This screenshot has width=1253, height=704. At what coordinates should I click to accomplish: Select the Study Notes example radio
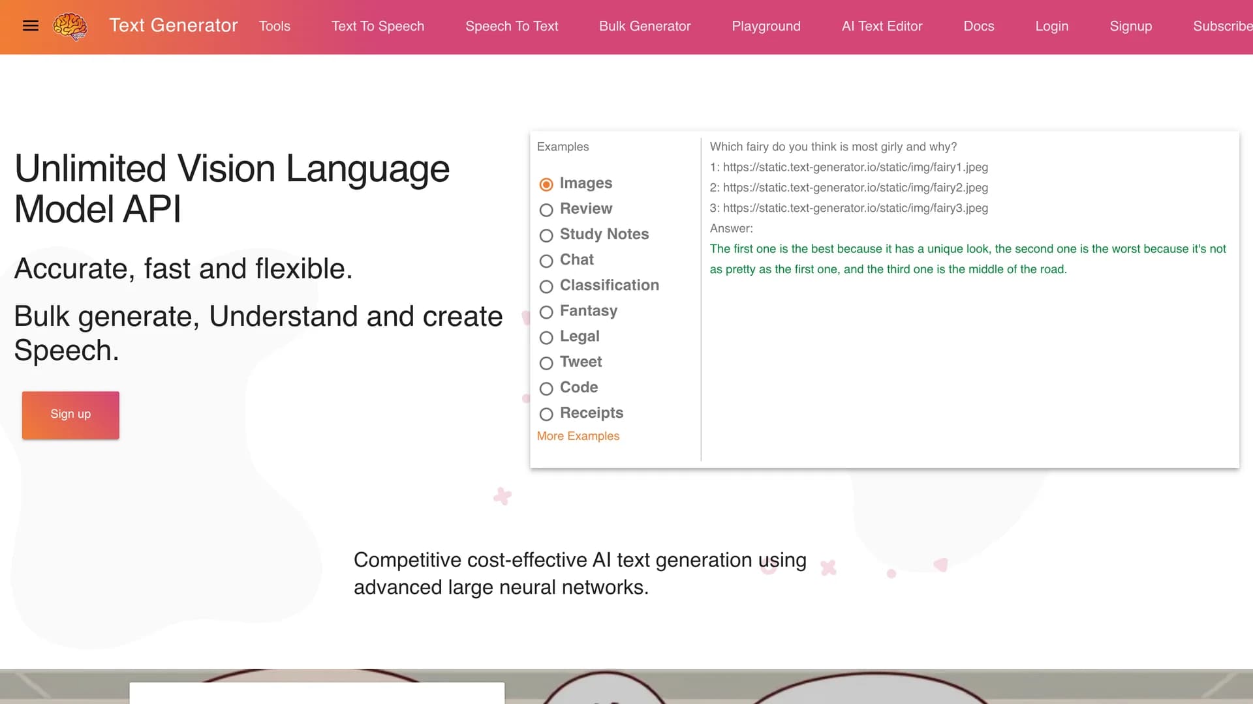pos(546,235)
